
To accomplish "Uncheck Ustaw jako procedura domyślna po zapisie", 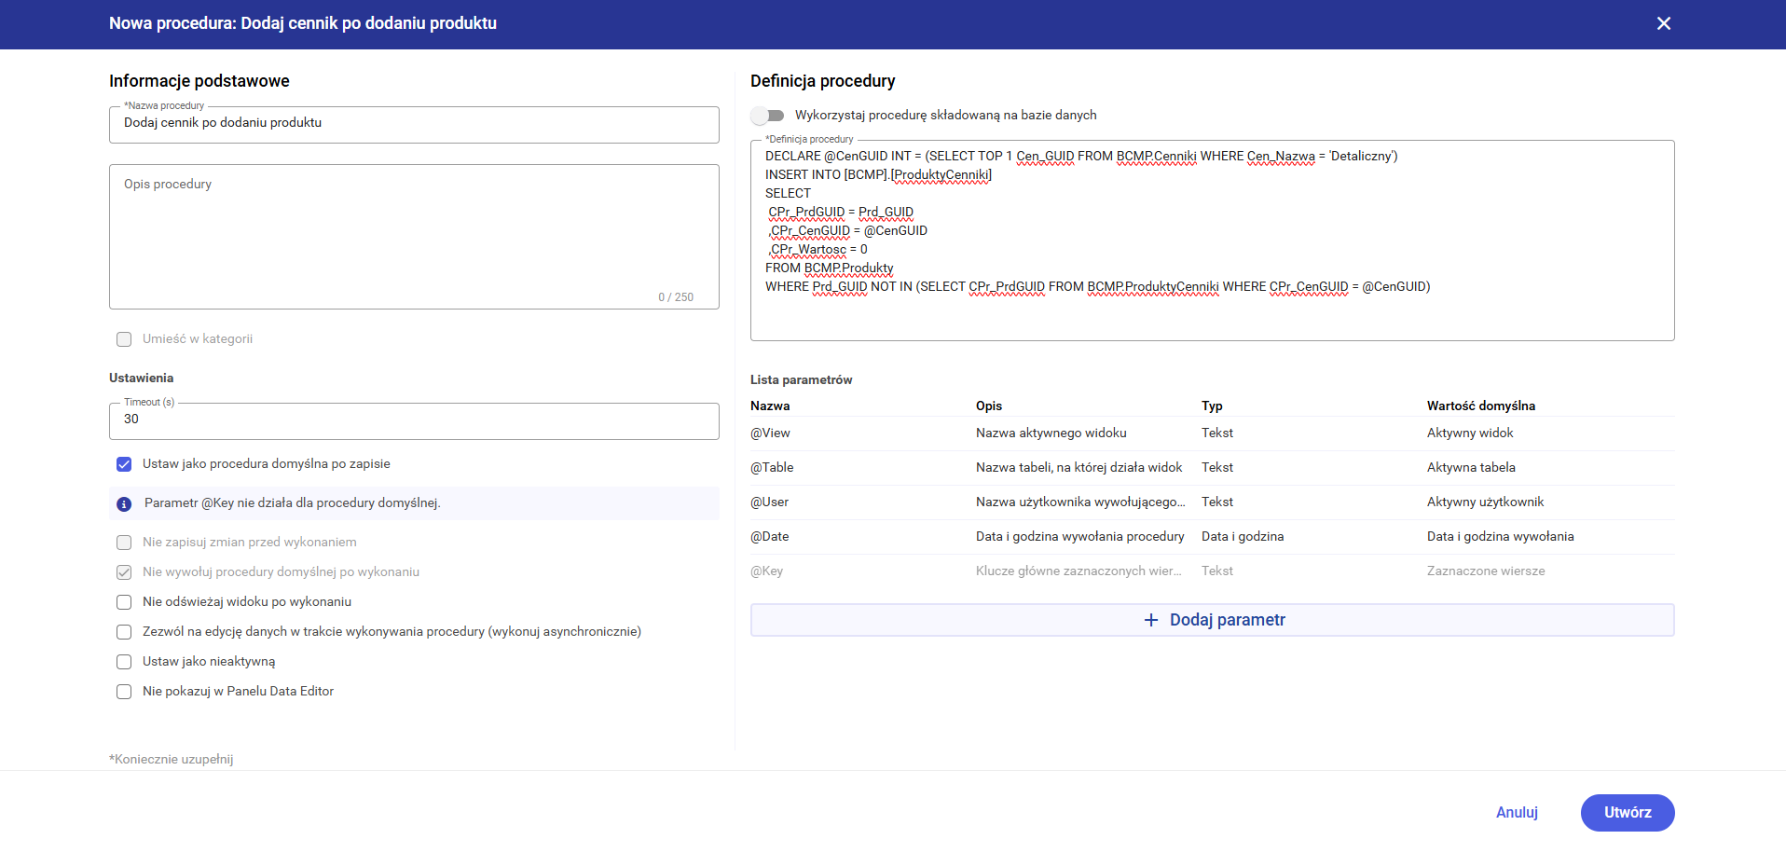I will point(124,464).
